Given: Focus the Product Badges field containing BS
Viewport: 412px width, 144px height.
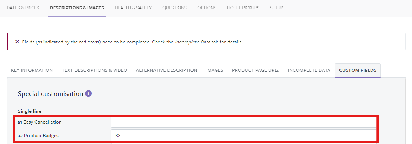Looking at the screenshot, I should [243, 136].
